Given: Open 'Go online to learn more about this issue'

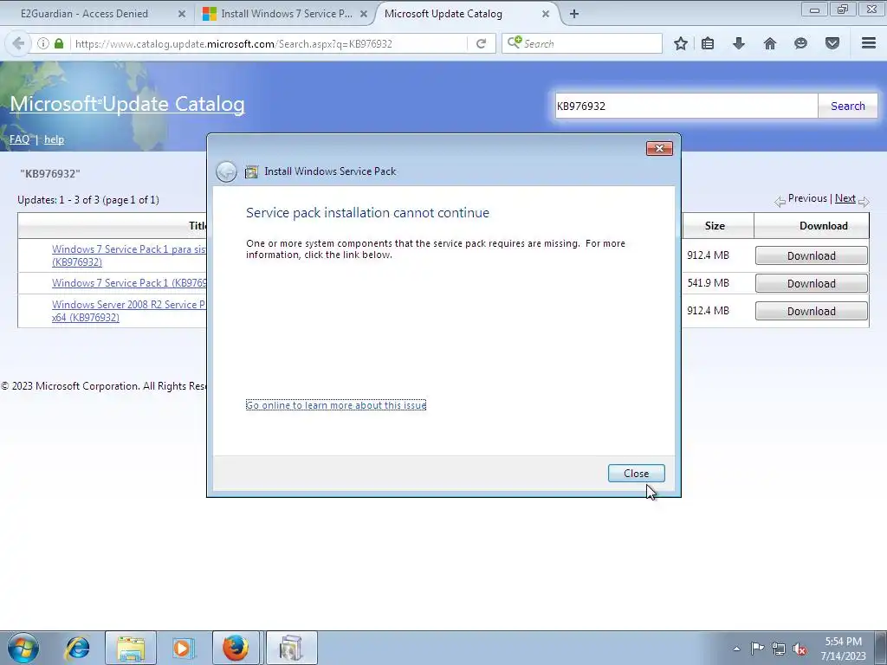Looking at the screenshot, I should tap(336, 405).
